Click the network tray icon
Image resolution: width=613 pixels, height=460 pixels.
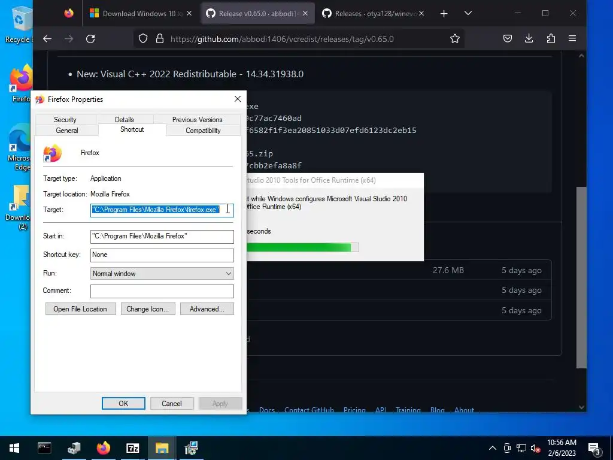[x=521, y=448]
